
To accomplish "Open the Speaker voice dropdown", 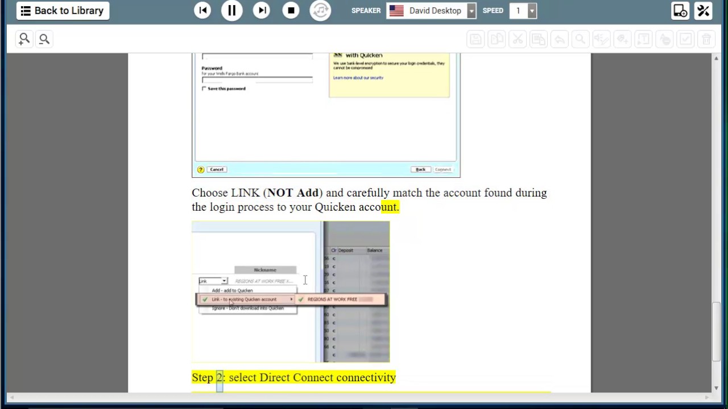I will pyautogui.click(x=471, y=11).
